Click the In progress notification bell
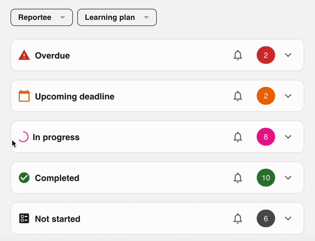The width and height of the screenshot is (315, 241). [238, 137]
